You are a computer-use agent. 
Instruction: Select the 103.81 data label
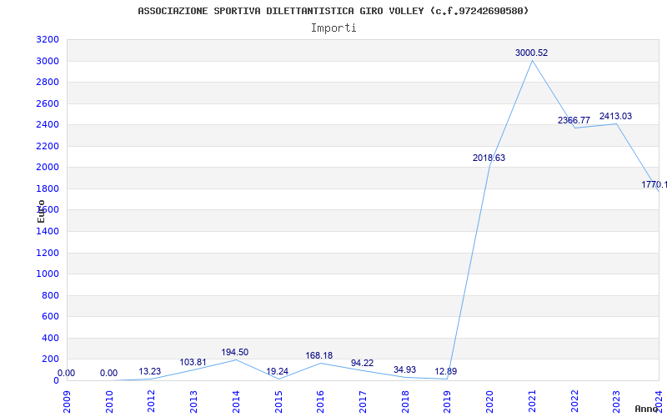[x=193, y=363]
